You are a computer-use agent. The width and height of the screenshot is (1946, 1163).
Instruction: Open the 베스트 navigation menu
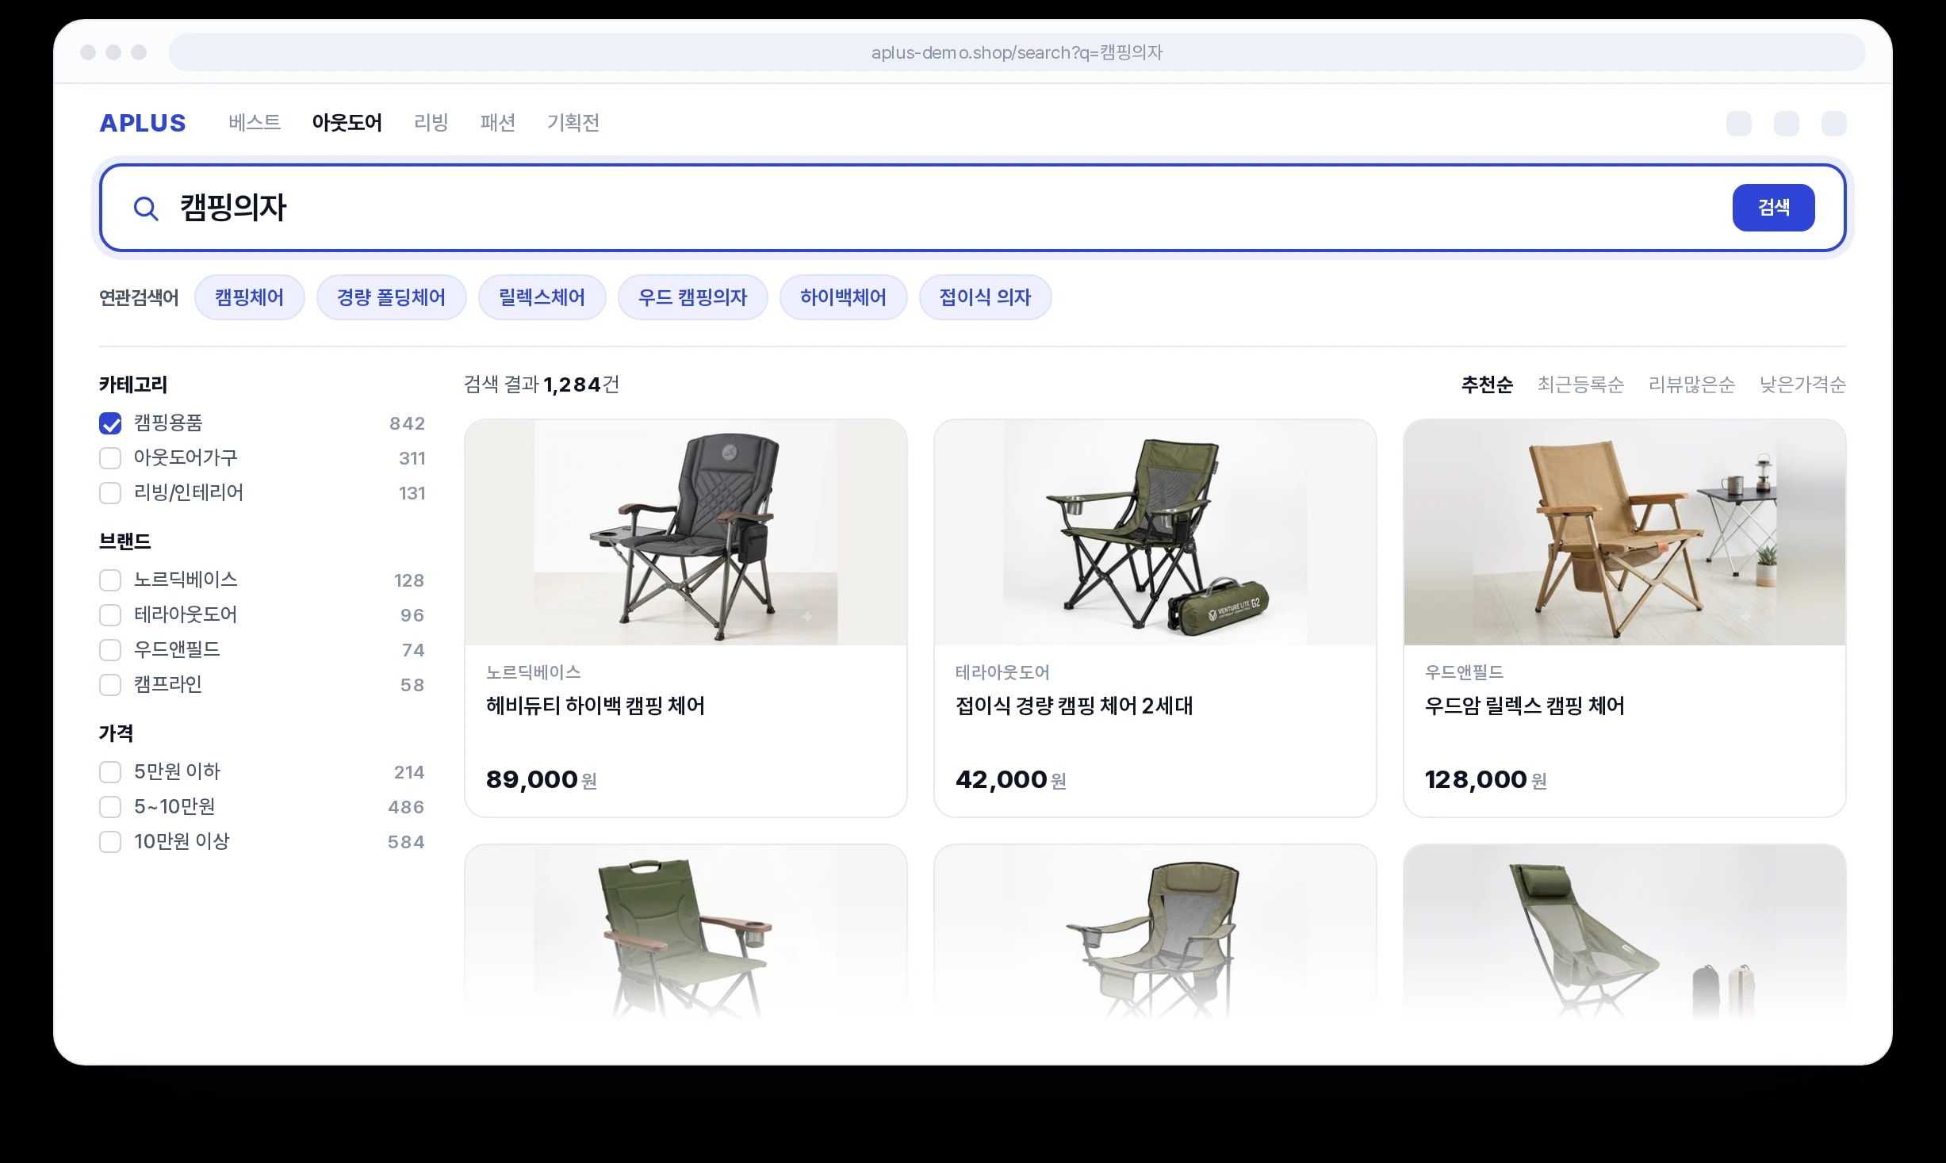255,123
